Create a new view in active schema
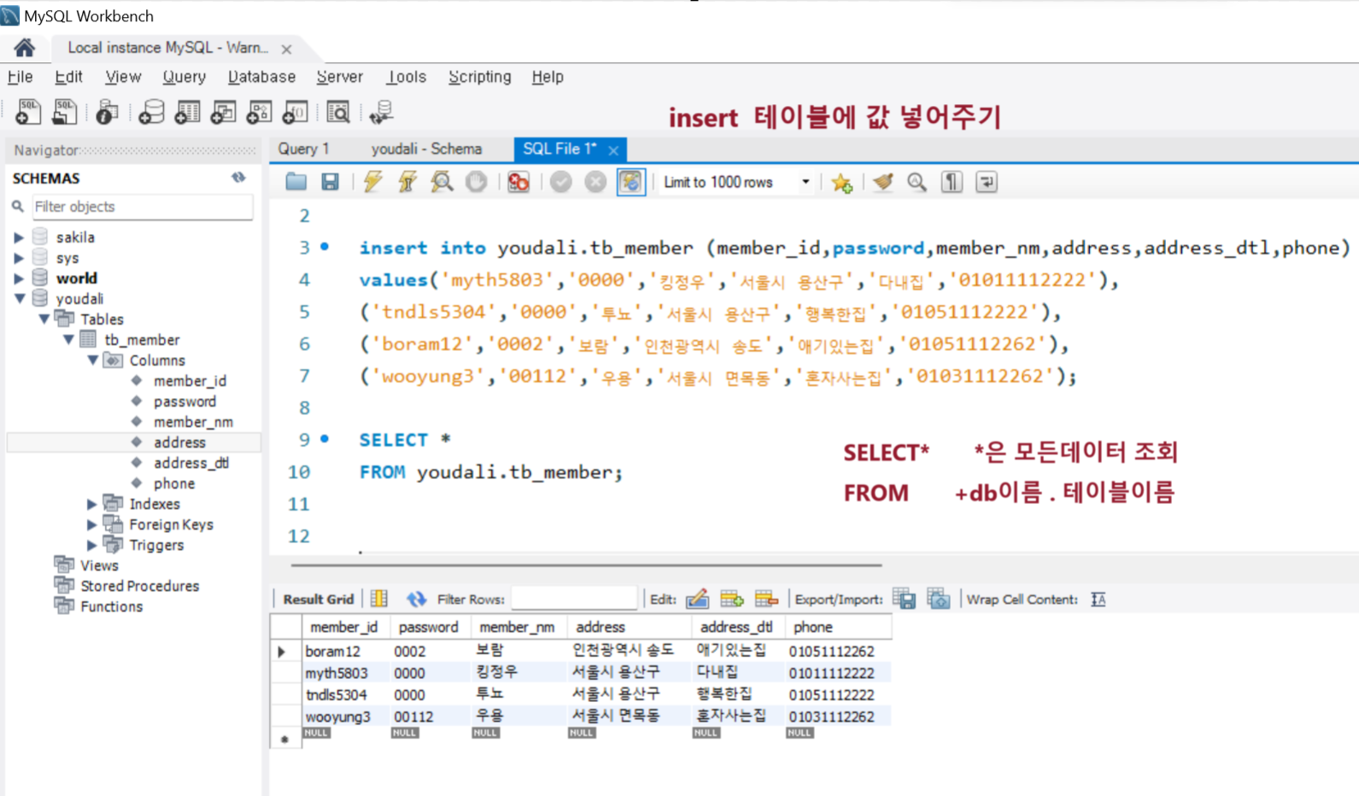Viewport: 1359px width, 796px height. pyautogui.click(x=223, y=112)
